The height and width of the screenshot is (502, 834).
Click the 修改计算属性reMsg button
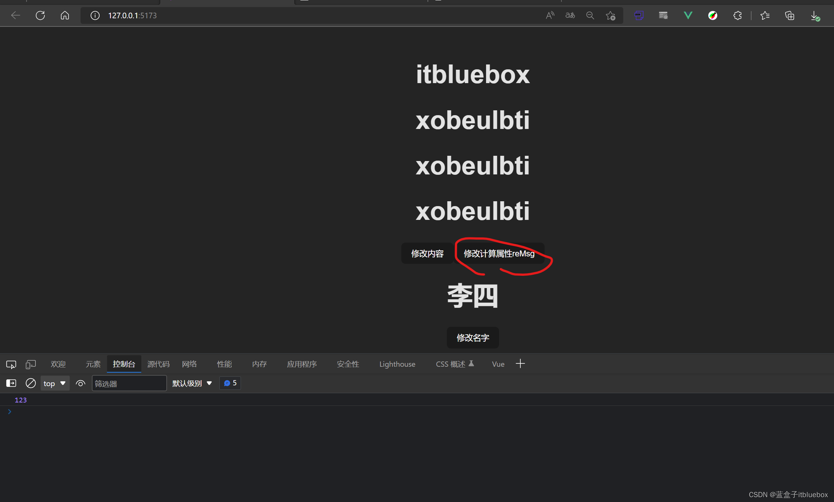point(499,253)
